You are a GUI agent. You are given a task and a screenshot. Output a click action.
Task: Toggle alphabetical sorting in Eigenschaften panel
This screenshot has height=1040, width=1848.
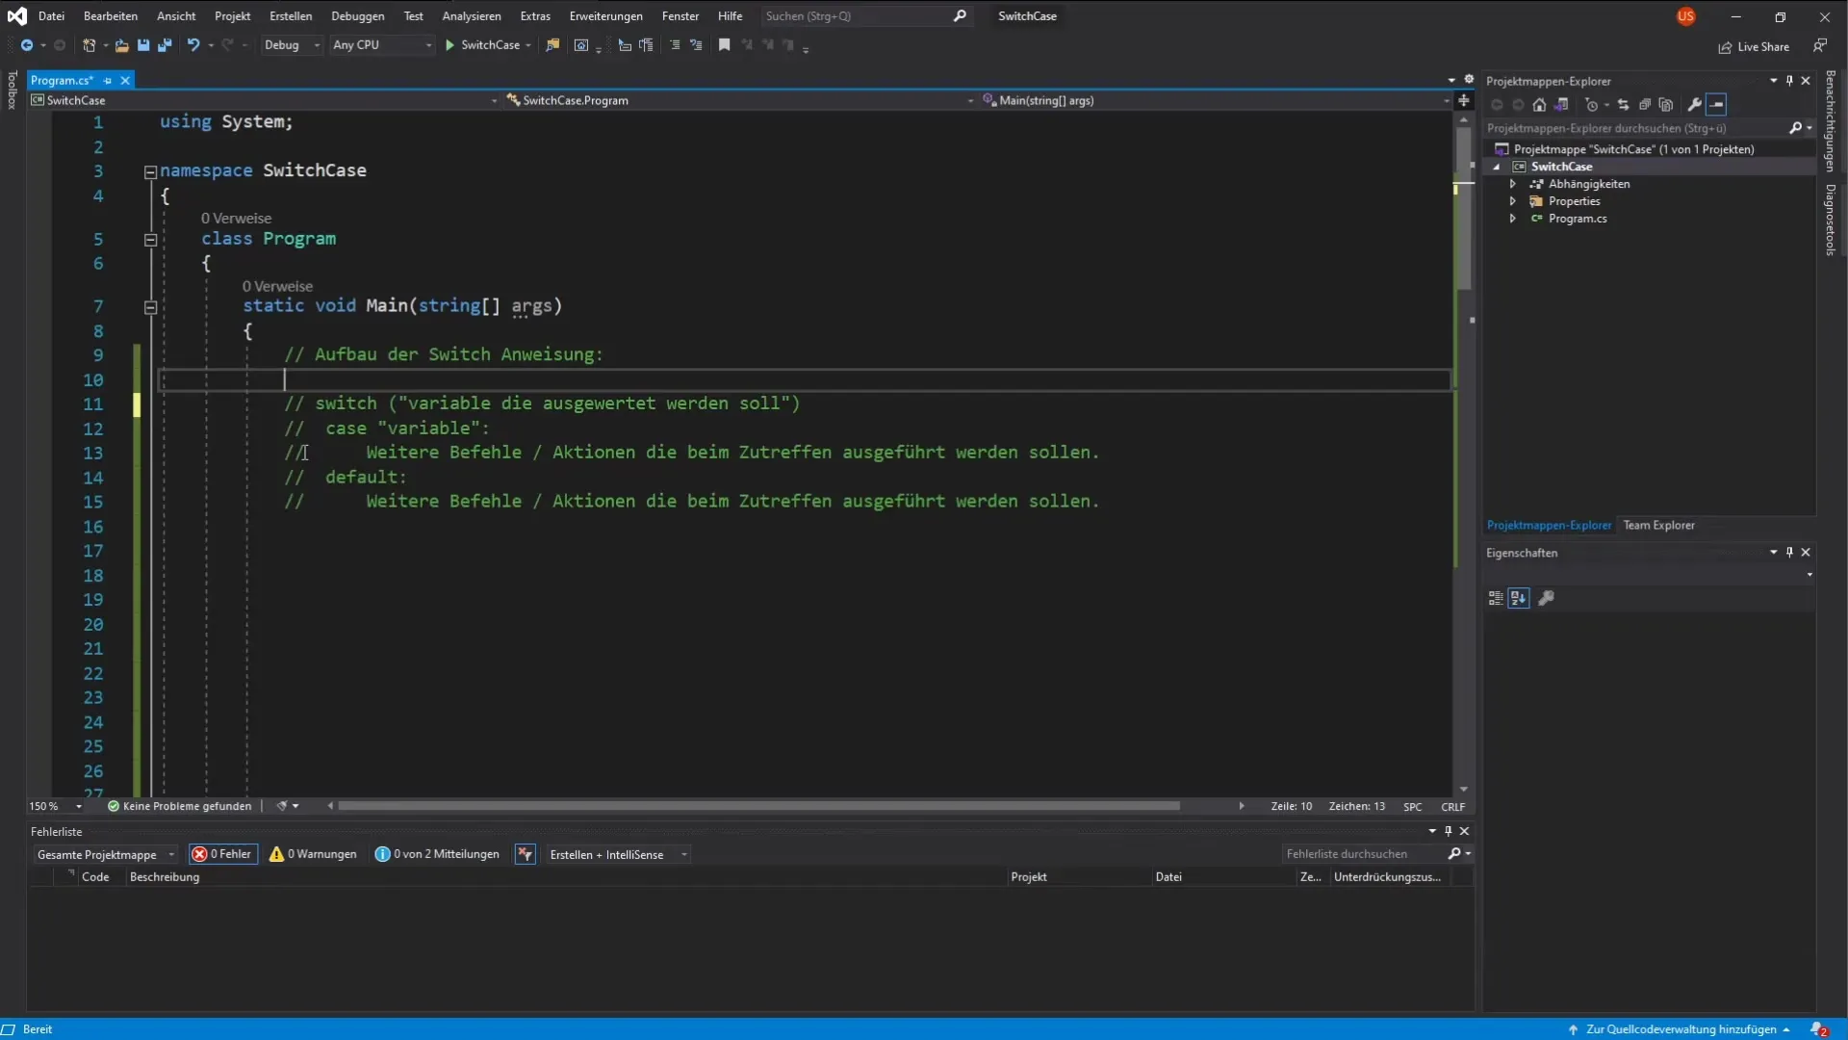click(x=1519, y=598)
